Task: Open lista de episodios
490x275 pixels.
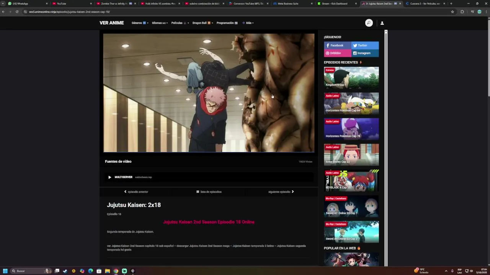Action: pyautogui.click(x=209, y=192)
